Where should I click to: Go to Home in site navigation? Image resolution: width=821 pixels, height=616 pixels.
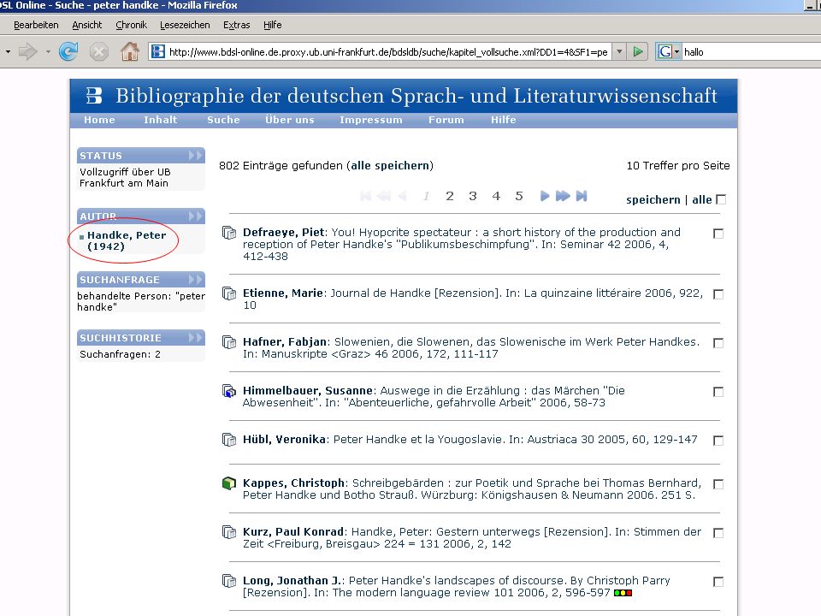coord(99,120)
